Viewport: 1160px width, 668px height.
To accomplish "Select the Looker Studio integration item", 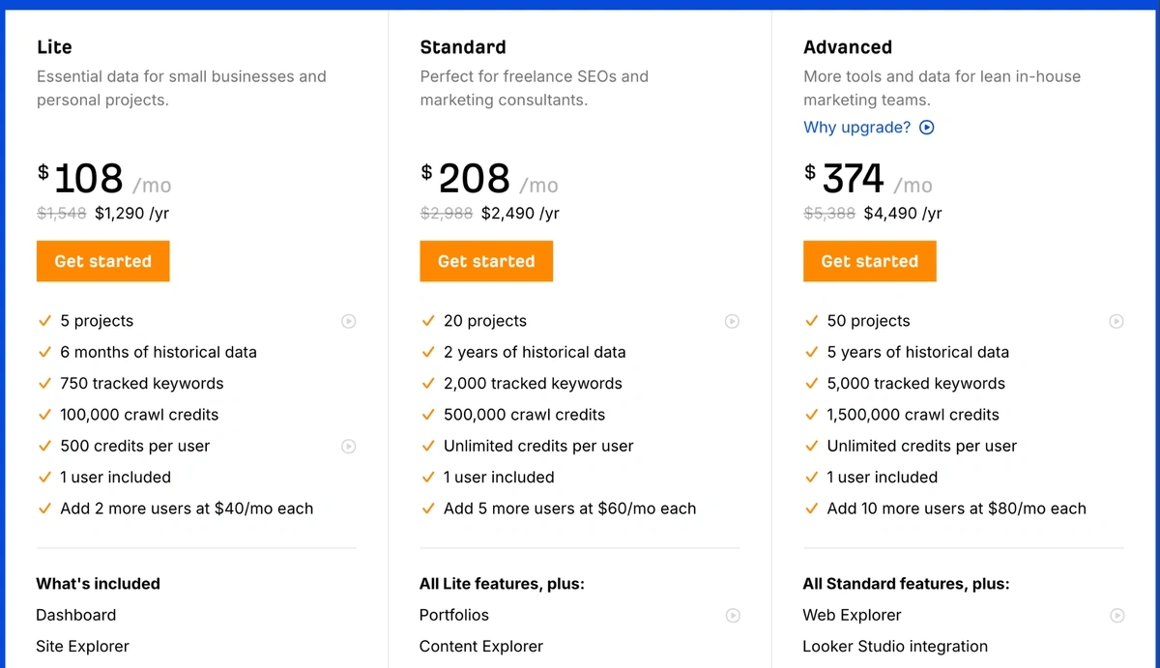I will [895, 646].
